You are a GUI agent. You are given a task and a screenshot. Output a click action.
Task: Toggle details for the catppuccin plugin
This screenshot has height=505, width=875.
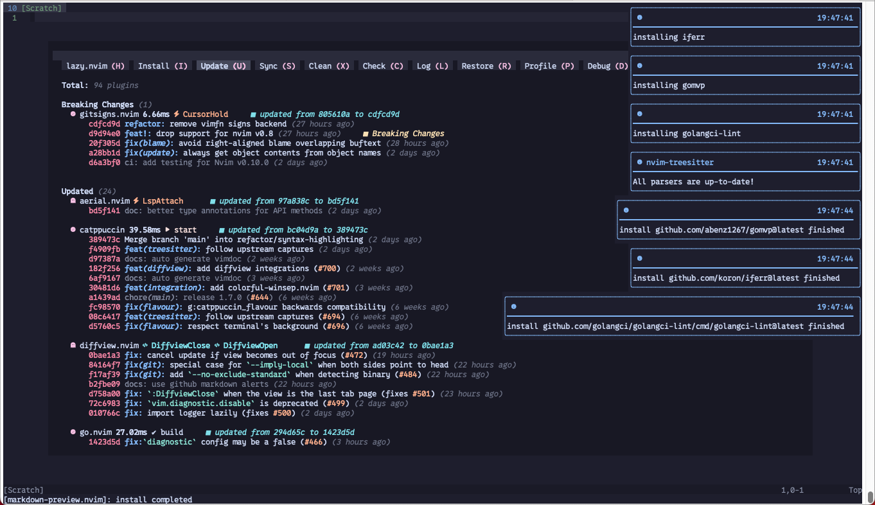pos(102,230)
